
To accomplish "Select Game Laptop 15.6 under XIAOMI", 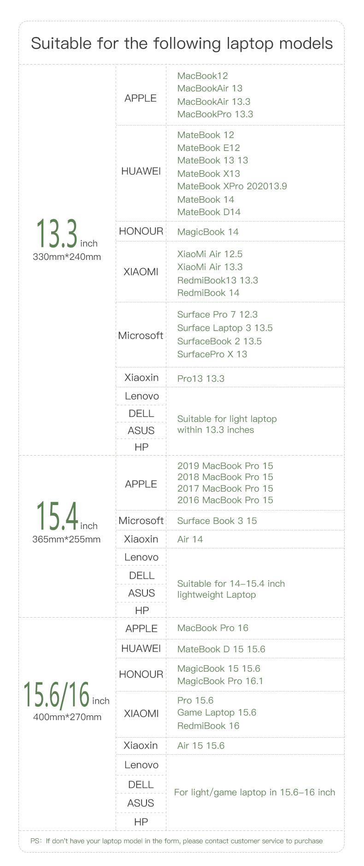I will coord(217,712).
